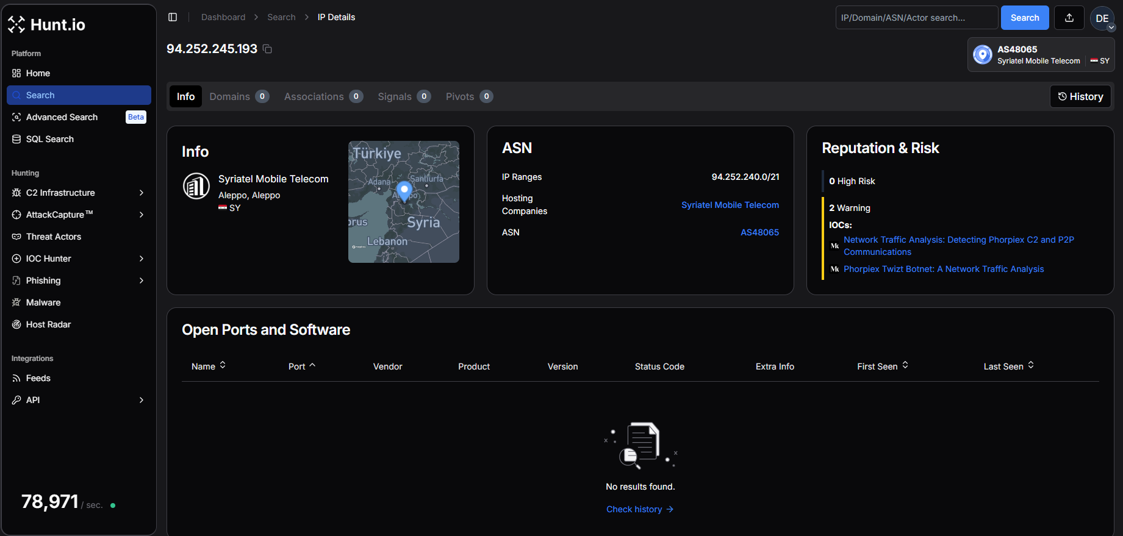The image size is (1123, 536).
Task: Expand the AttackCapture submenu chevron
Action: coord(142,215)
